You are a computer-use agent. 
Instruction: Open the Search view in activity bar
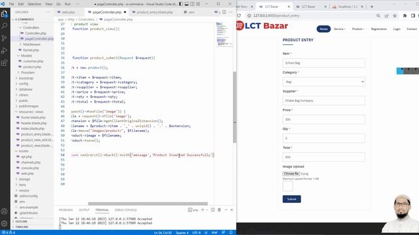click(x=5, y=26)
